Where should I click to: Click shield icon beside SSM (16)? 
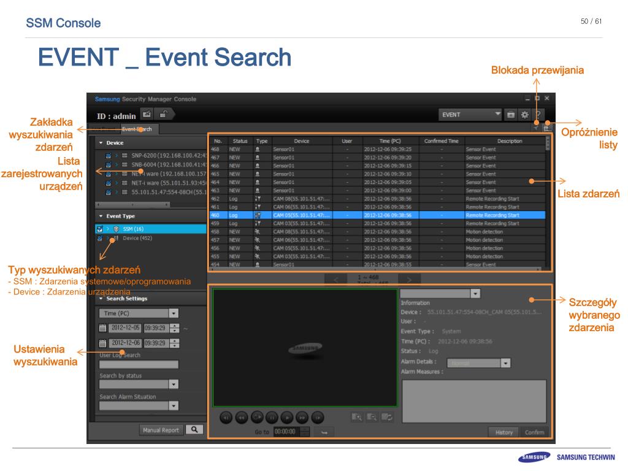tap(116, 229)
